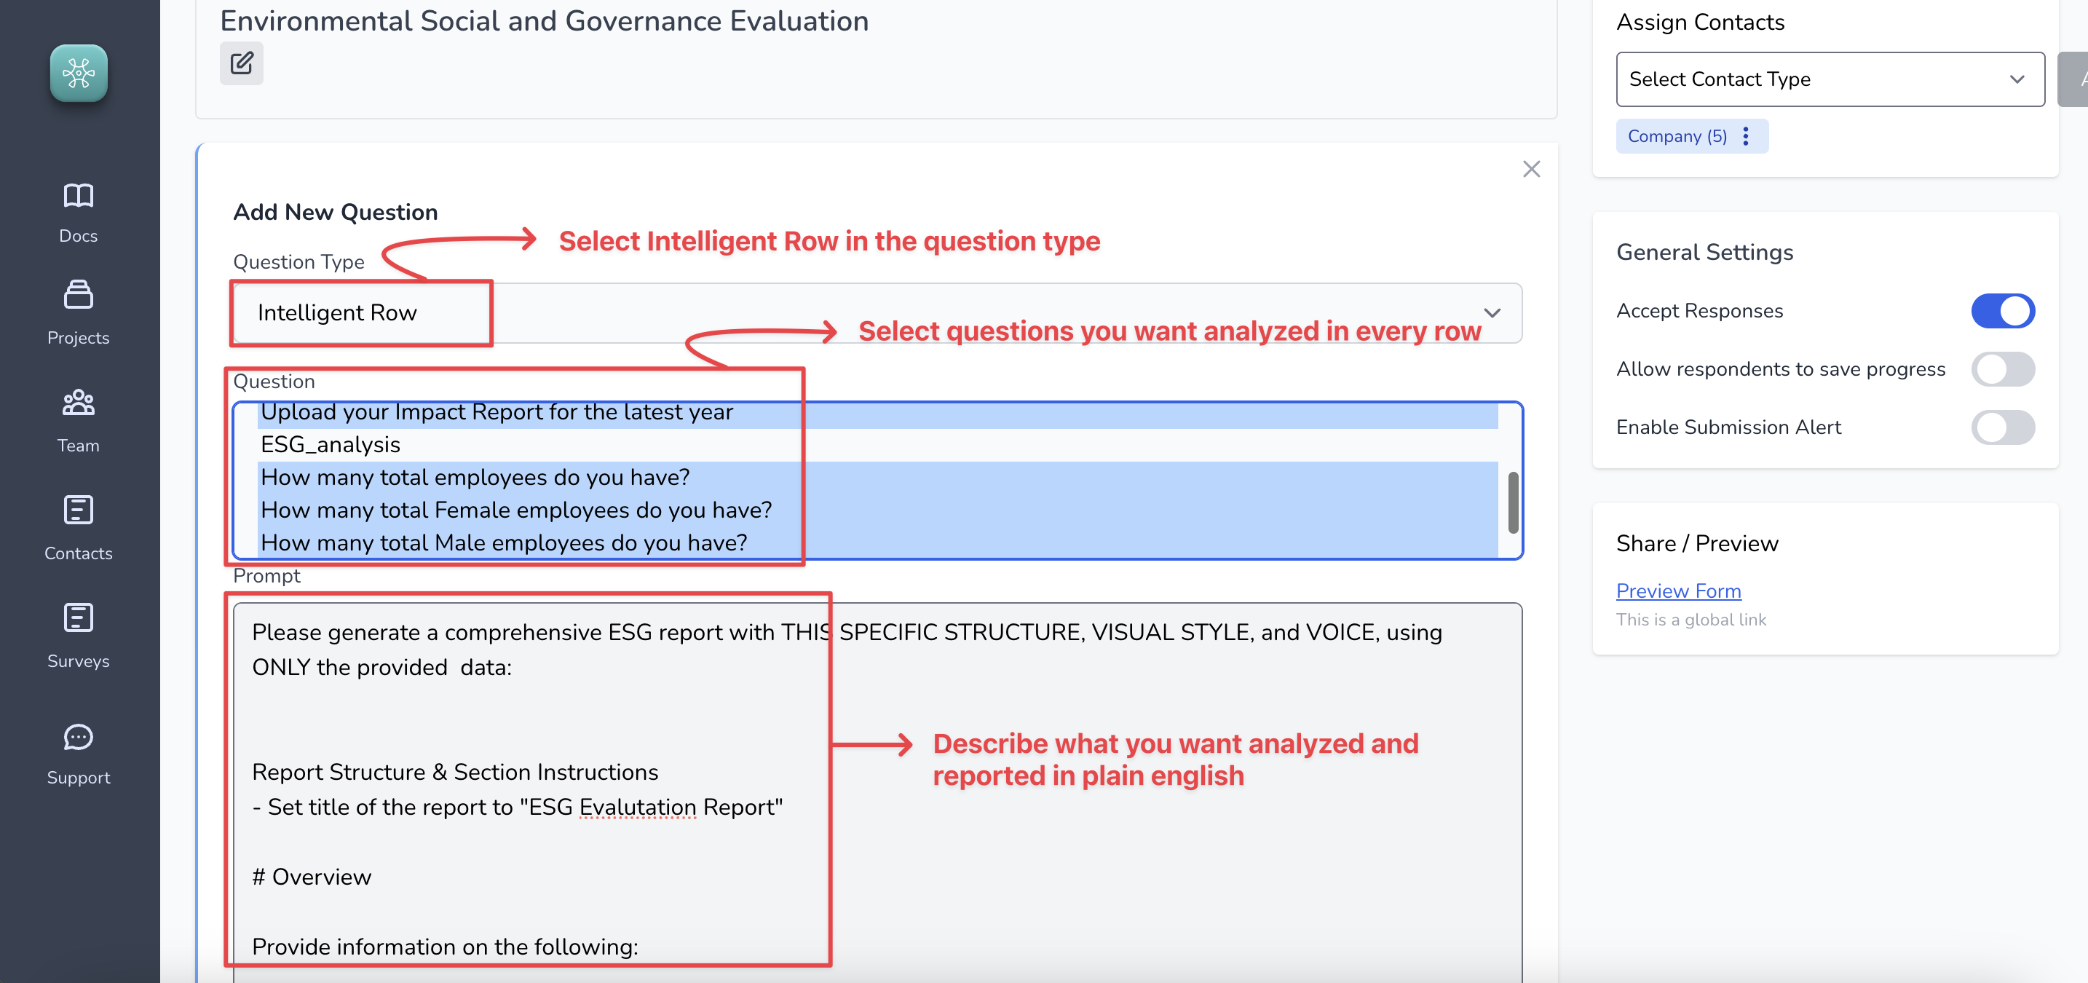Disable Accept Responses
2088x983 pixels.
coord(2003,310)
